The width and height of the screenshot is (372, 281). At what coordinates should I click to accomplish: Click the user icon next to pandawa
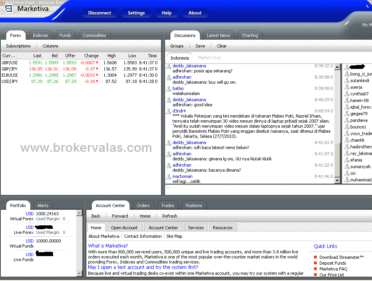coord(347,120)
